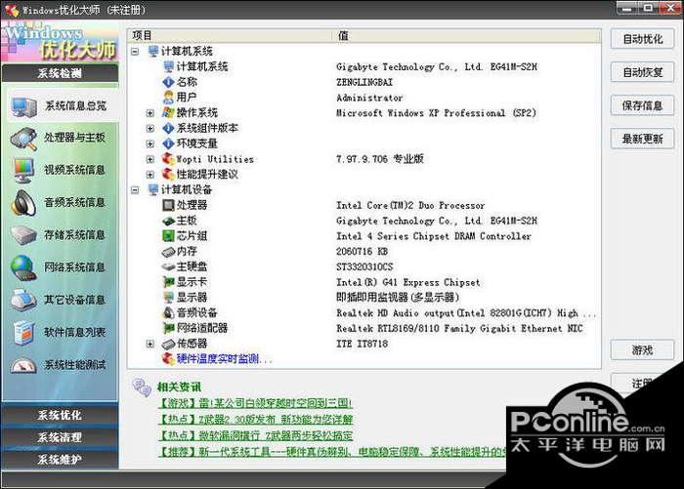Viewport: 684px width, 489px height.
Task: Open the Z武器2.30版发布 news link
Action: [x=255, y=420]
